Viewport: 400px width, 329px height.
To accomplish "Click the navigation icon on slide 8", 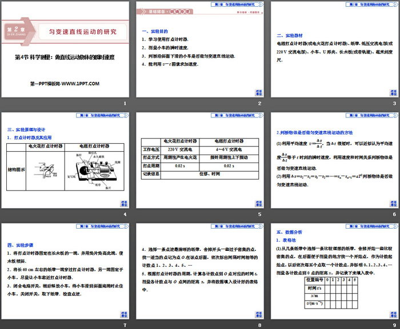I will click(x=258, y=314).
